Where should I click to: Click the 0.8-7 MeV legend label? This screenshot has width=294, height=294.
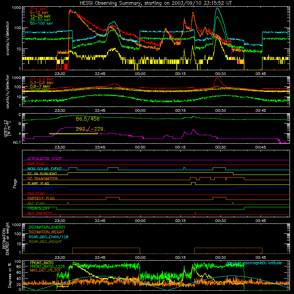pos(40,86)
